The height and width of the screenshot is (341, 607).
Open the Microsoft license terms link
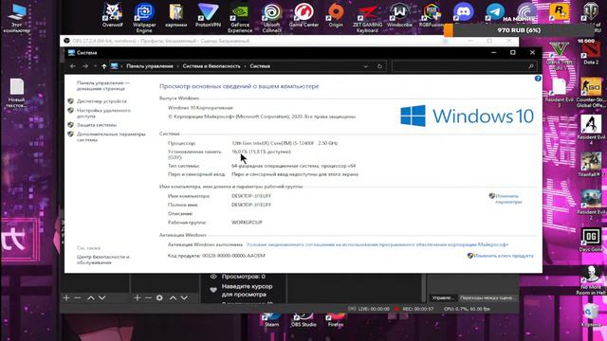(377, 244)
